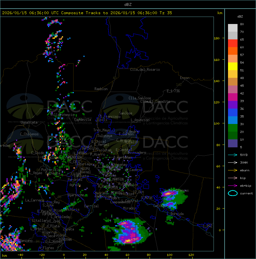256x259 pixels.
Task: Click the magenta eb+bip arrow in legend
Action: coord(233,186)
